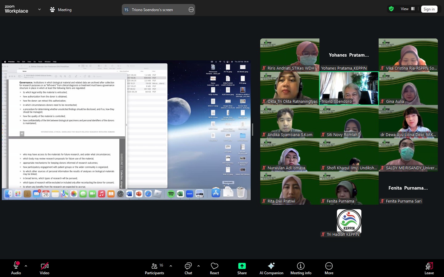Screen dimensions: 444x277
Task: Click the green encryption shield icon
Action: (391, 9)
